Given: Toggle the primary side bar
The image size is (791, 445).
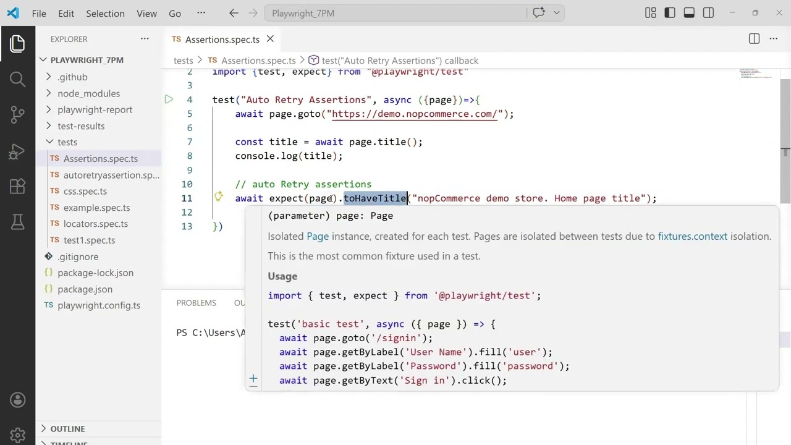Looking at the screenshot, I should pyautogui.click(x=670, y=13).
